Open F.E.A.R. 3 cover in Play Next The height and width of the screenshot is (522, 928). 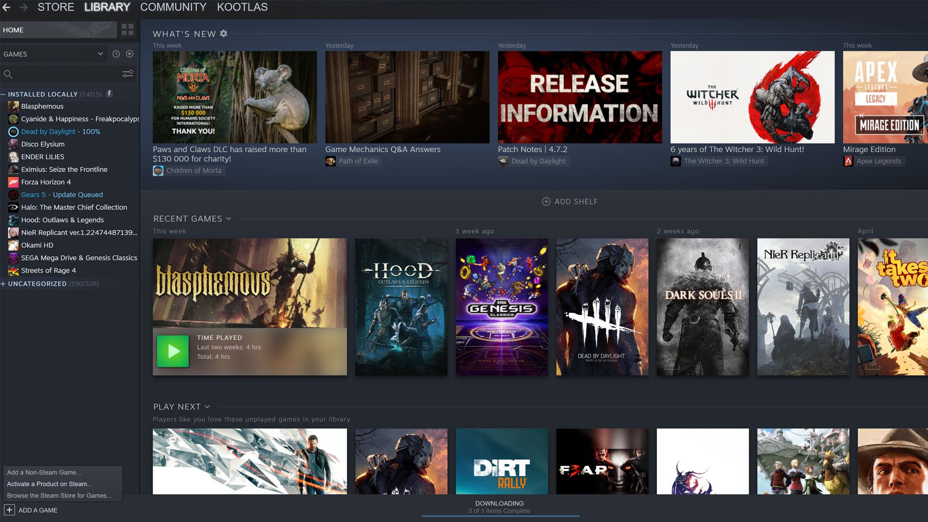tap(602, 462)
